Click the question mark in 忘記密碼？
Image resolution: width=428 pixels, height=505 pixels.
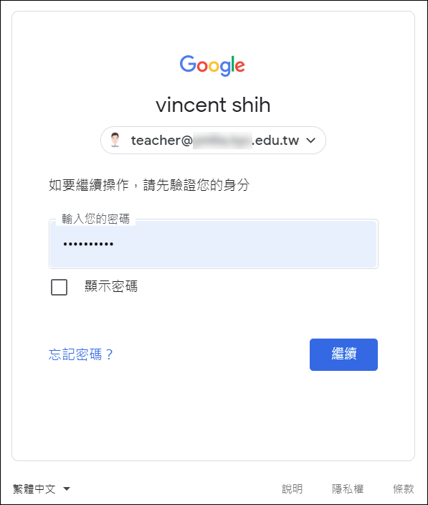tap(109, 354)
